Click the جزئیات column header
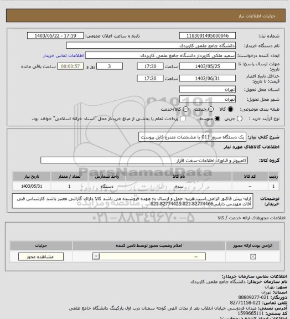 tap(41, 245)
